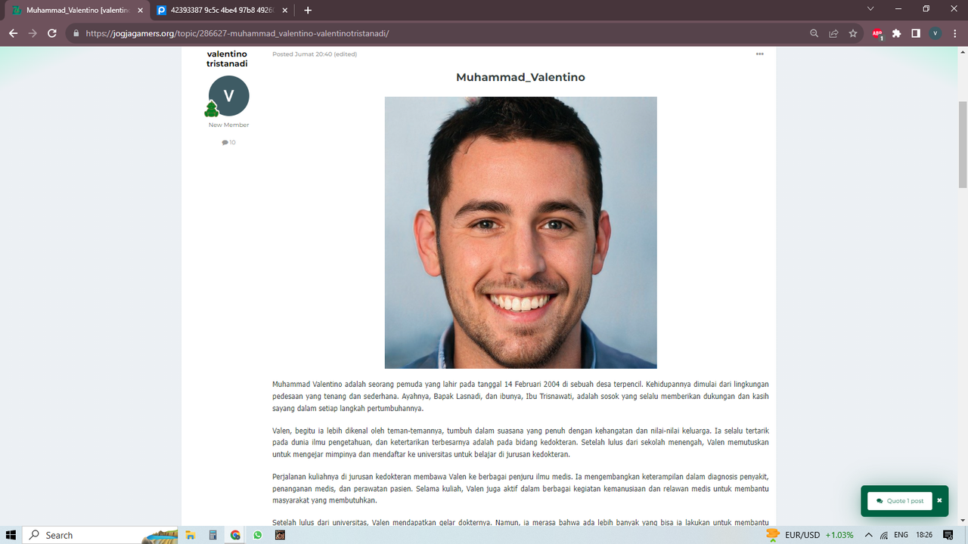The width and height of the screenshot is (968, 544).
Task: Open valentino tristanadi profile link
Action: point(227,59)
